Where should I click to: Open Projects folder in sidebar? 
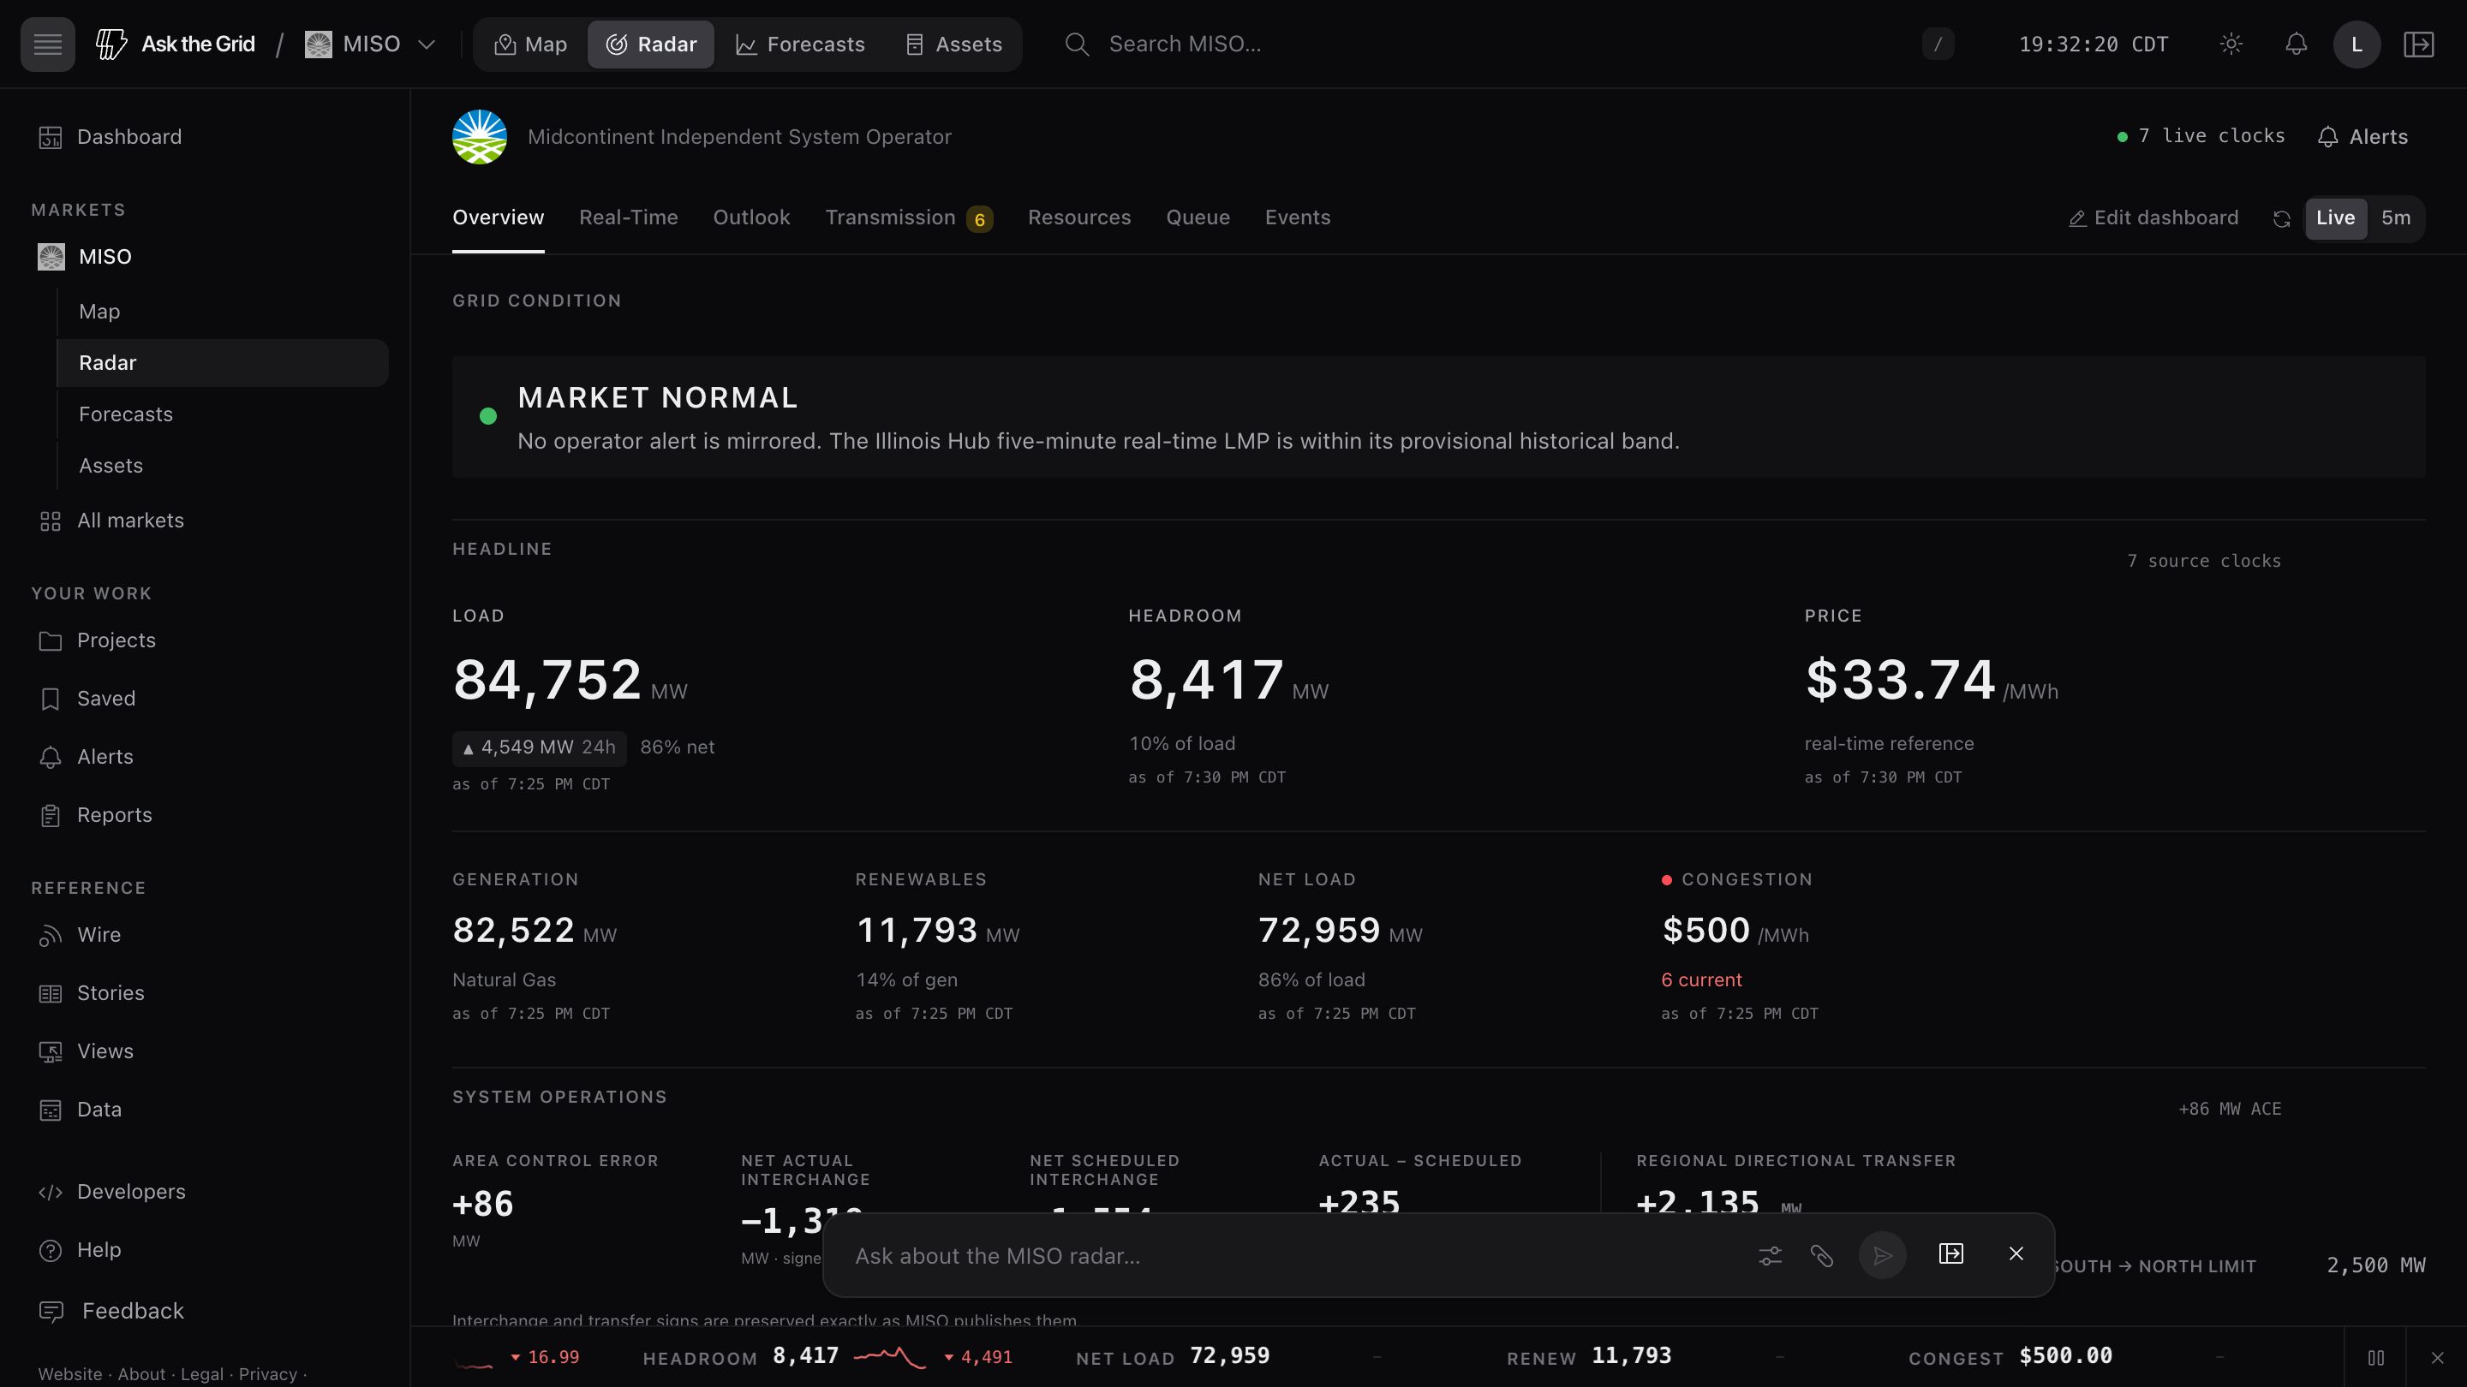206,640
